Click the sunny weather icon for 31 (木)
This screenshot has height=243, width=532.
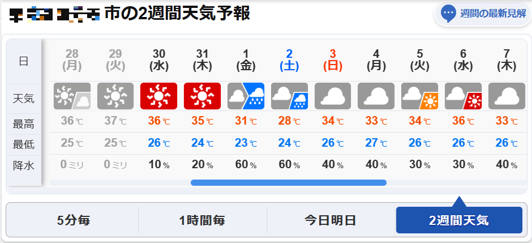tap(202, 96)
